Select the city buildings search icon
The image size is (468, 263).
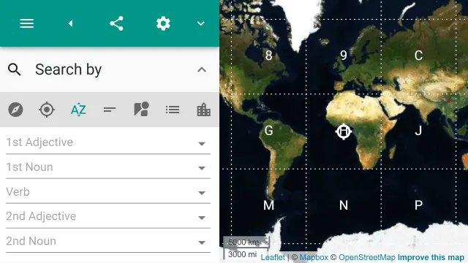coord(204,110)
